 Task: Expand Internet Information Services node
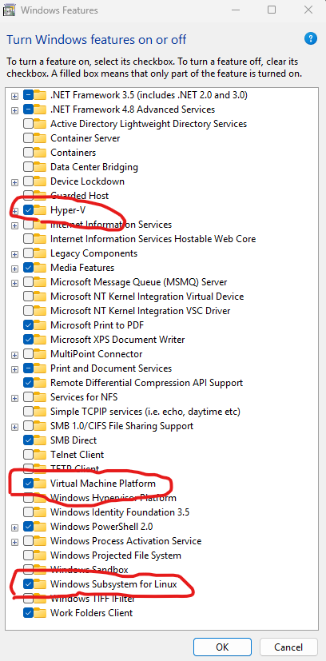[x=14, y=225]
